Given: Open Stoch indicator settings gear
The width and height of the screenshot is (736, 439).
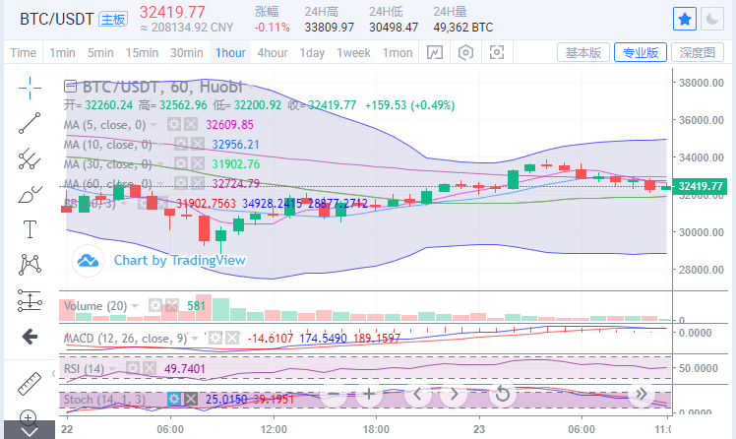Looking at the screenshot, I should tap(174, 400).
